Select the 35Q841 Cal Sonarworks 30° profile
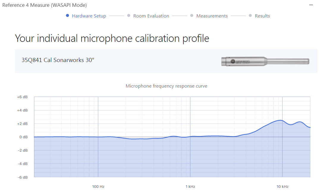324x192 pixels. pyautogui.click(x=58, y=60)
